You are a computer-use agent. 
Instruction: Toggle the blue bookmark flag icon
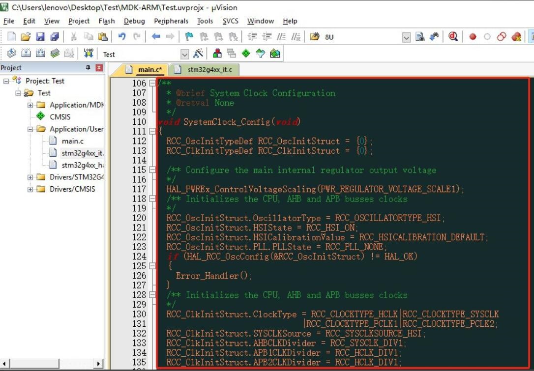189,37
